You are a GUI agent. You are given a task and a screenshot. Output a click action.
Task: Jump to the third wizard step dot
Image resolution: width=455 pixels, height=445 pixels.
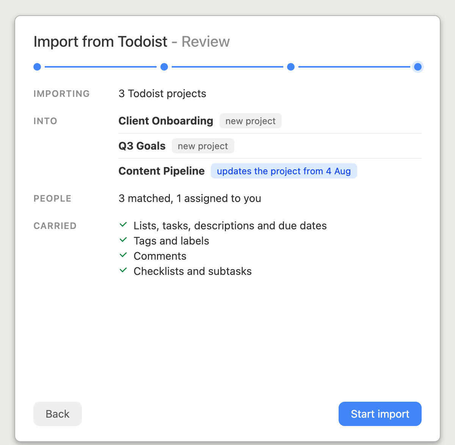click(x=291, y=67)
